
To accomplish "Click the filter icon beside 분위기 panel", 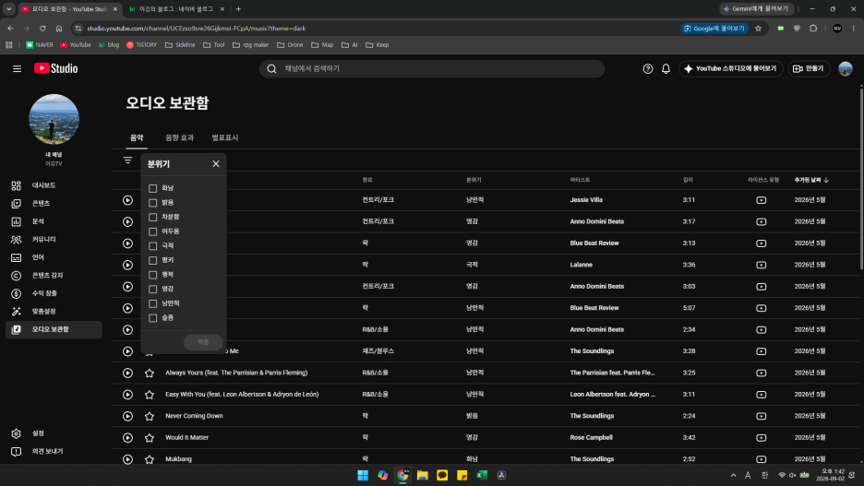I will coord(127,160).
